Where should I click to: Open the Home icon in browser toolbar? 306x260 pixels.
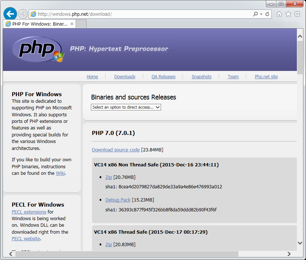pyautogui.click(x=279, y=14)
